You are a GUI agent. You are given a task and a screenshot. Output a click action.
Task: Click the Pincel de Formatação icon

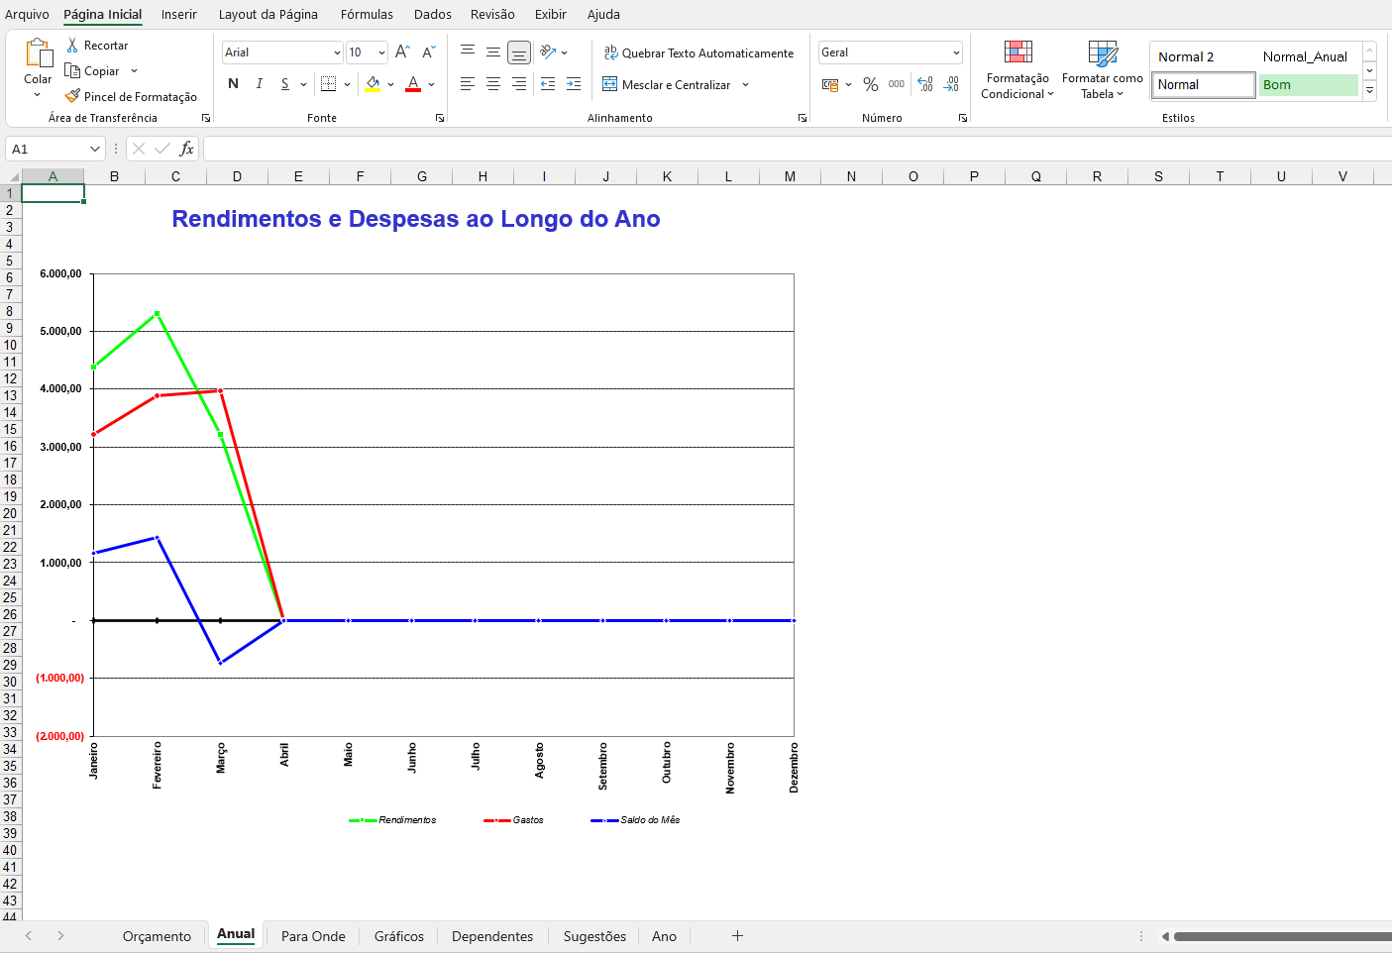point(72,96)
